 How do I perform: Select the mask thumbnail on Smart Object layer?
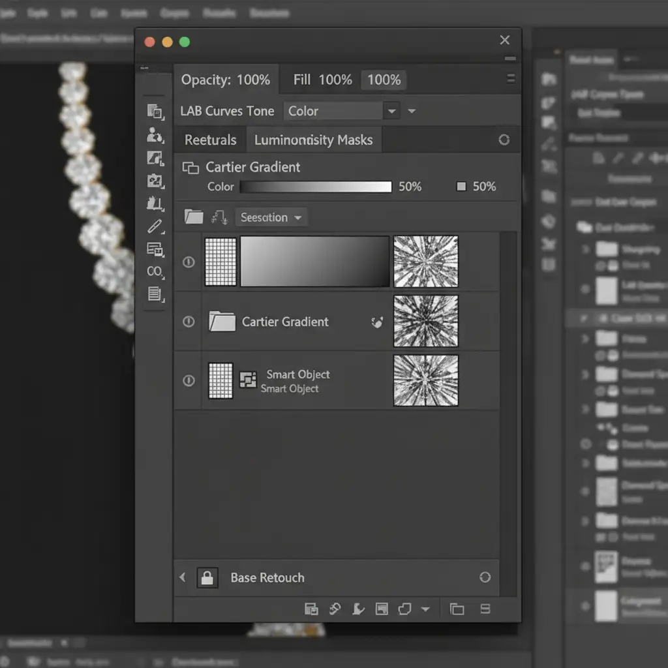coord(425,381)
